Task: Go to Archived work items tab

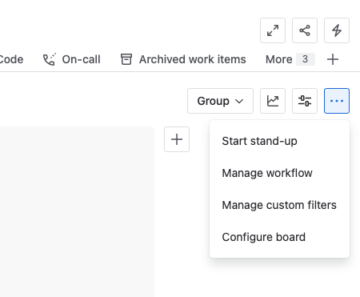Action: click(x=183, y=59)
